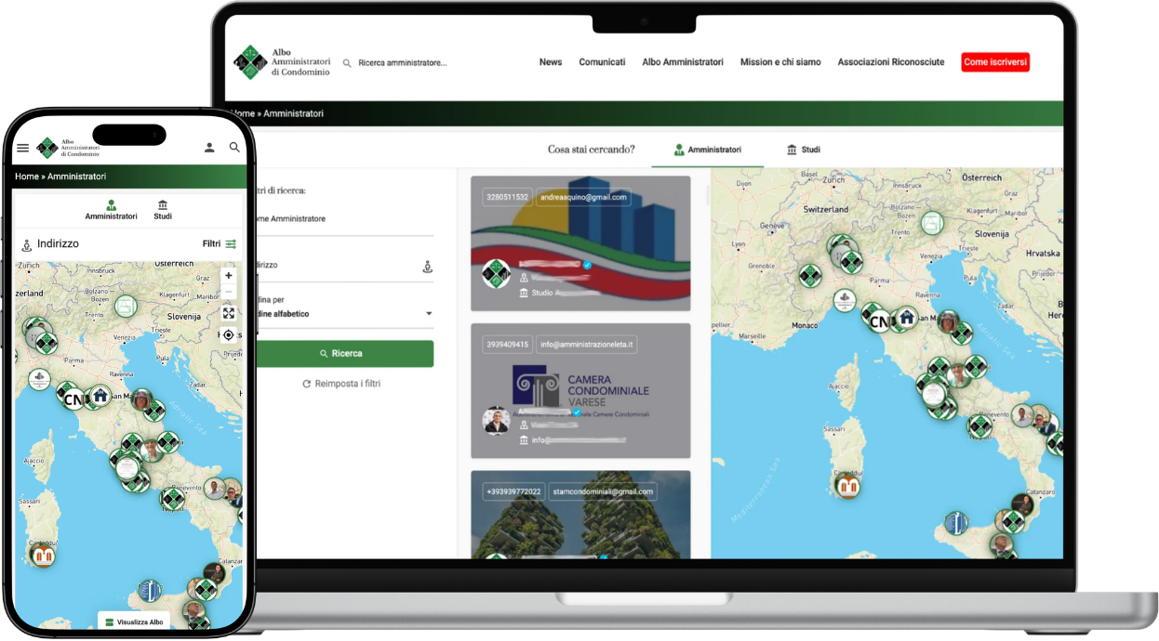The image size is (1159, 641).
Task: Tap the orange Sardinia marker on the phone map
Action: 43,556
